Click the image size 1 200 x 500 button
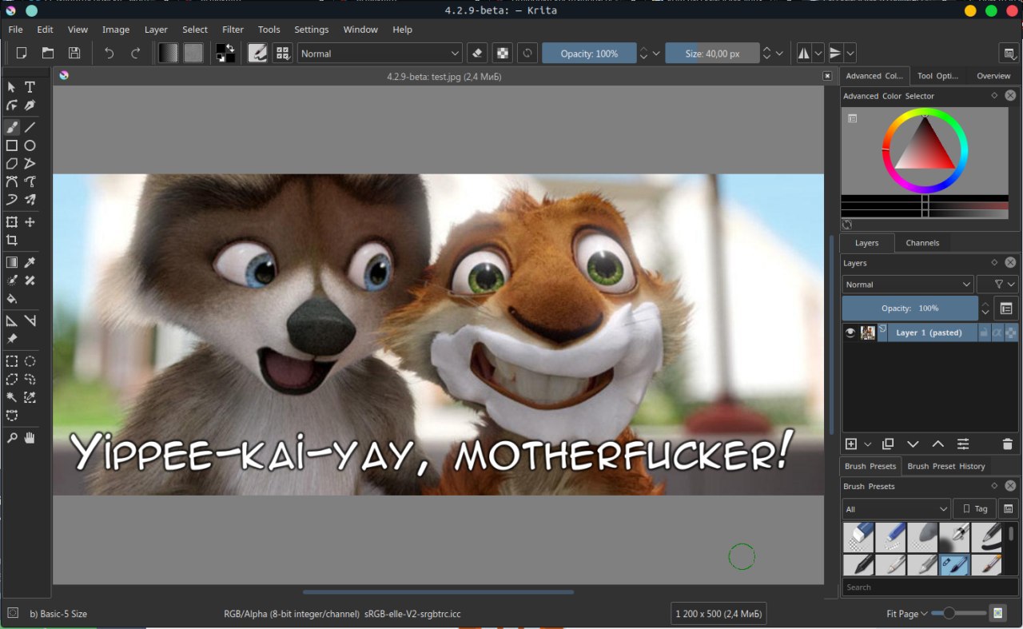 [718, 614]
